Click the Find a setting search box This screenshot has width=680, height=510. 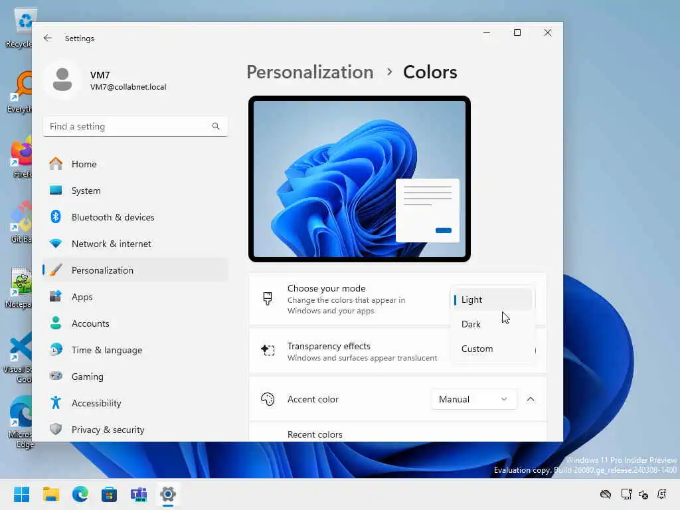[135, 126]
